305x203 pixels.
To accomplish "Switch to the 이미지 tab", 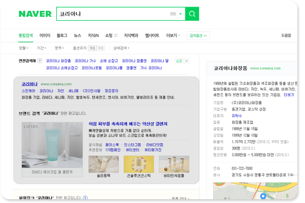I will point(45,35).
